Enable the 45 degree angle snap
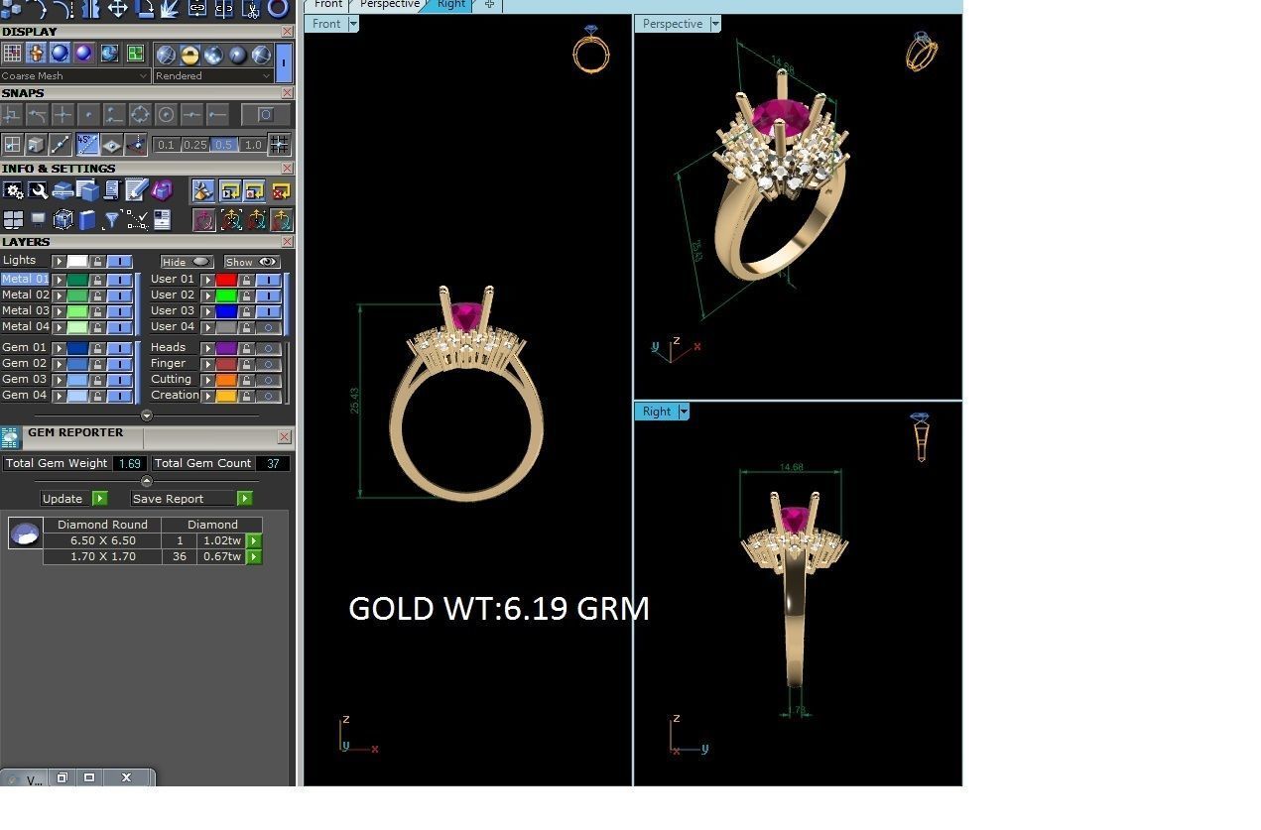1261x830 pixels. point(87,145)
